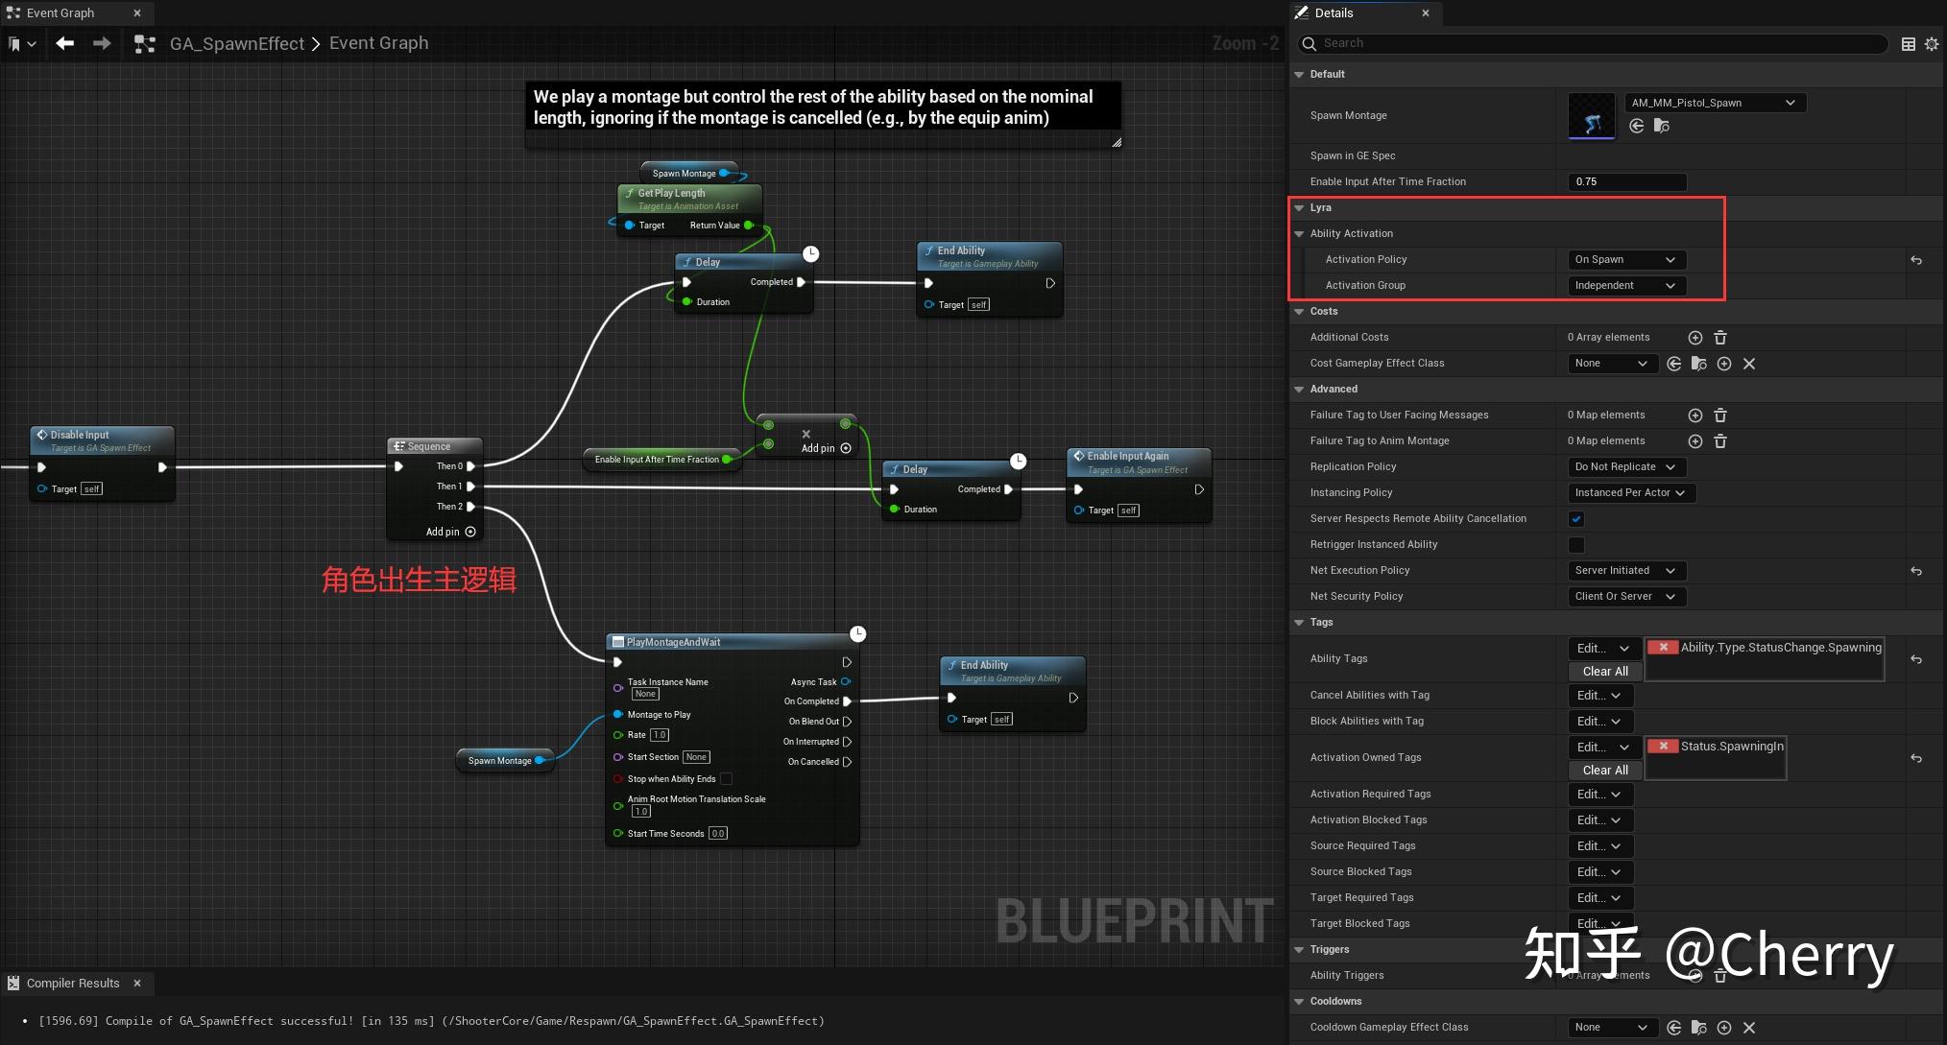Open the Details panel settings gear
The image size is (1947, 1045).
pyautogui.click(x=1932, y=44)
